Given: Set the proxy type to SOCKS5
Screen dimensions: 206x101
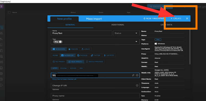Looking at the screenshot, I should click(x=73, y=68).
